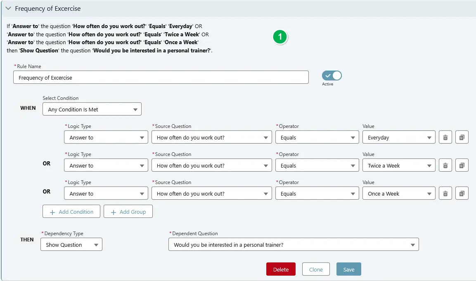476x281 pixels.
Task: Click the green step 1 marker
Action: coord(280,37)
